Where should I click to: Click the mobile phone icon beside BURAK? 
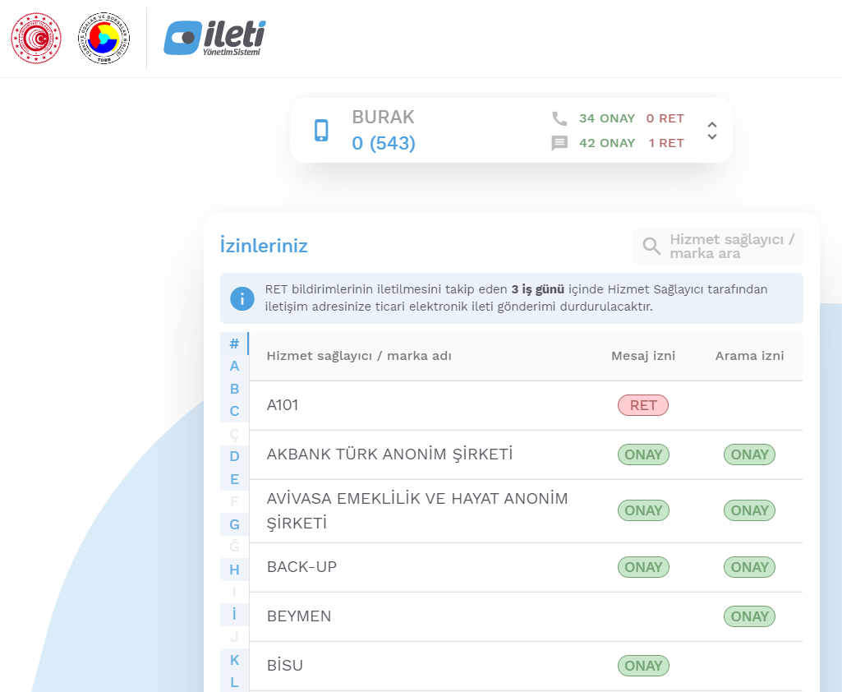coord(321,131)
